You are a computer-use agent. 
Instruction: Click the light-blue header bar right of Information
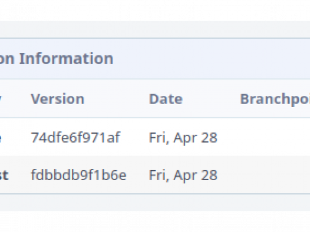212,59
